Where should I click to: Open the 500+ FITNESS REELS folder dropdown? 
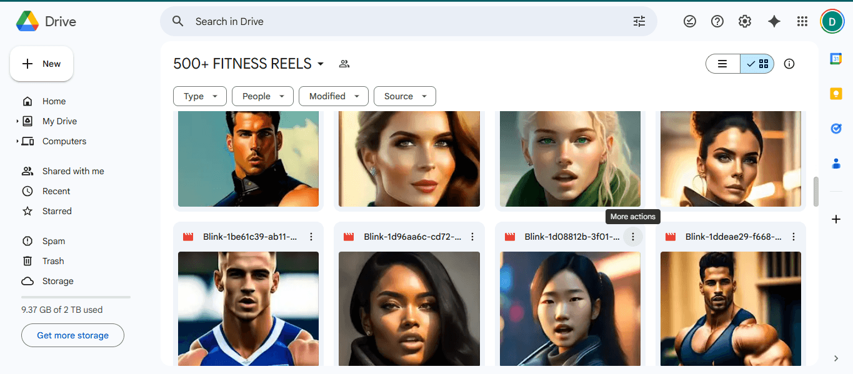pos(321,64)
